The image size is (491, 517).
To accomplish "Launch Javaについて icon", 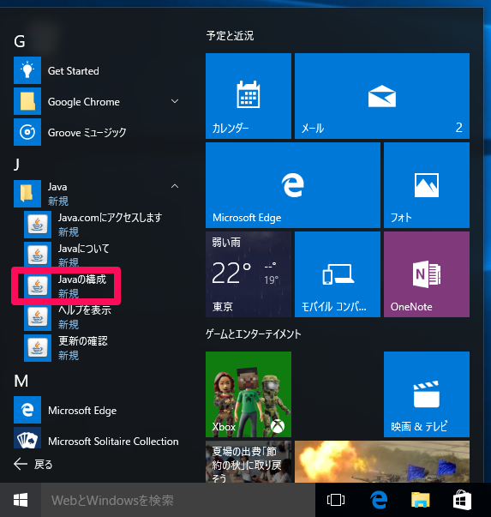I will [x=38, y=255].
